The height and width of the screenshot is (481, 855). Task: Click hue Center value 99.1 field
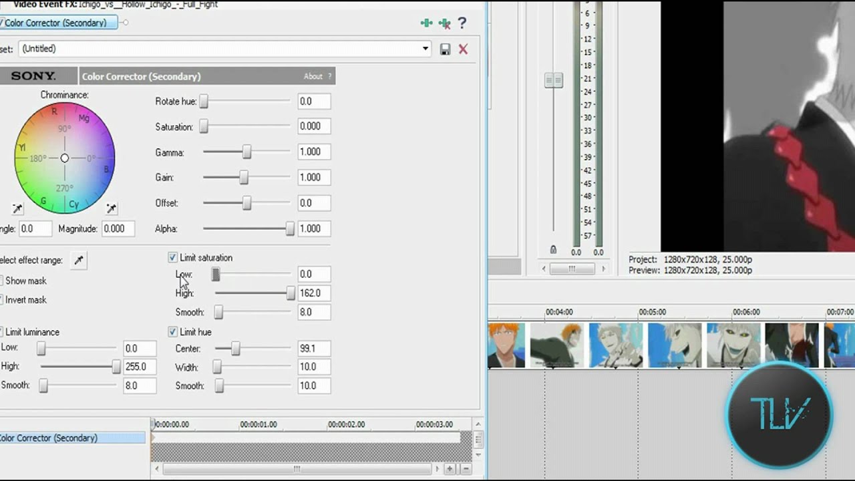(x=314, y=348)
